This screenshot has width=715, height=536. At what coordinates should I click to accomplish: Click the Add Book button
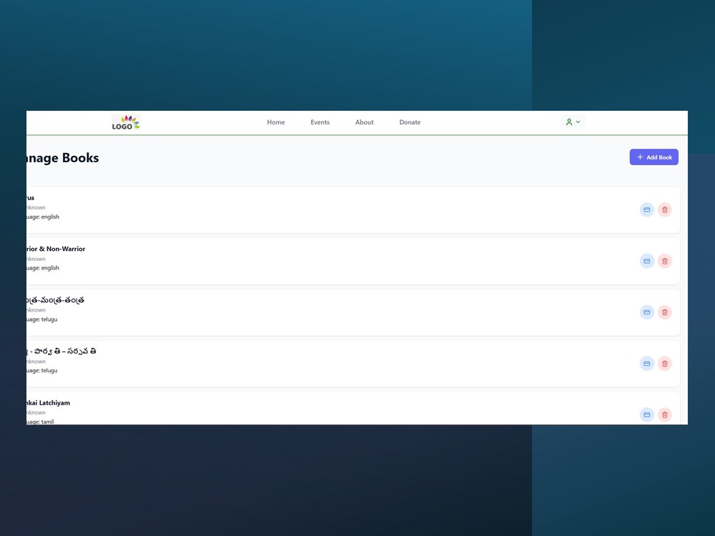click(x=654, y=157)
